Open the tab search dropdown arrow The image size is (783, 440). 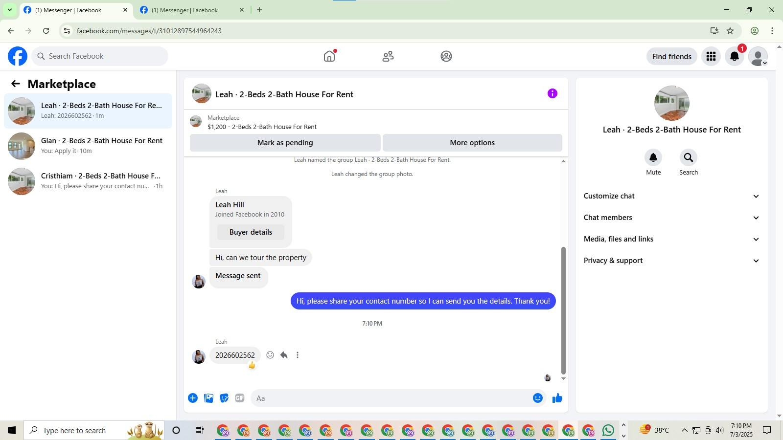tap(9, 10)
